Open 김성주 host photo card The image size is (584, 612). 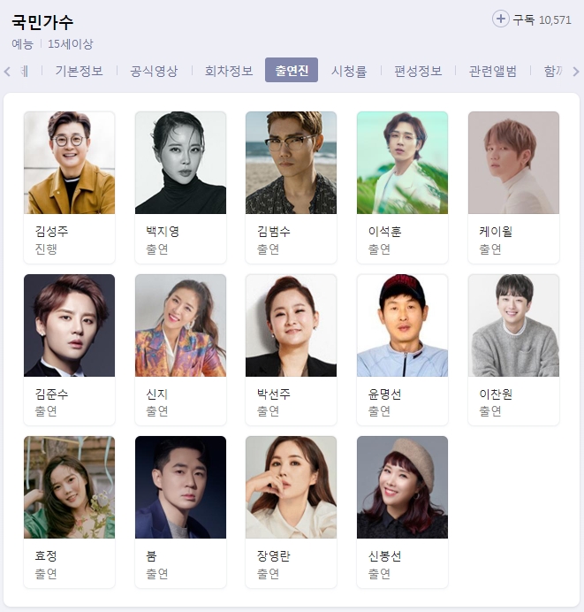point(70,163)
